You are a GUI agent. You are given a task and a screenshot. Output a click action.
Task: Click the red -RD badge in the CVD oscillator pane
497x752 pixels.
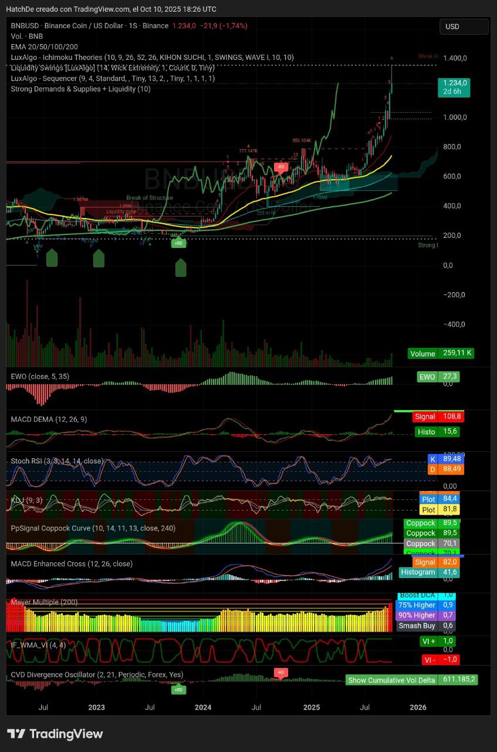click(280, 672)
